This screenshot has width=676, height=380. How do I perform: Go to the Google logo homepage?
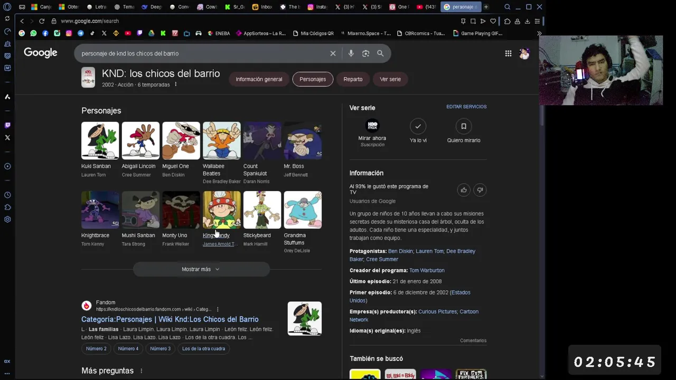click(x=41, y=53)
